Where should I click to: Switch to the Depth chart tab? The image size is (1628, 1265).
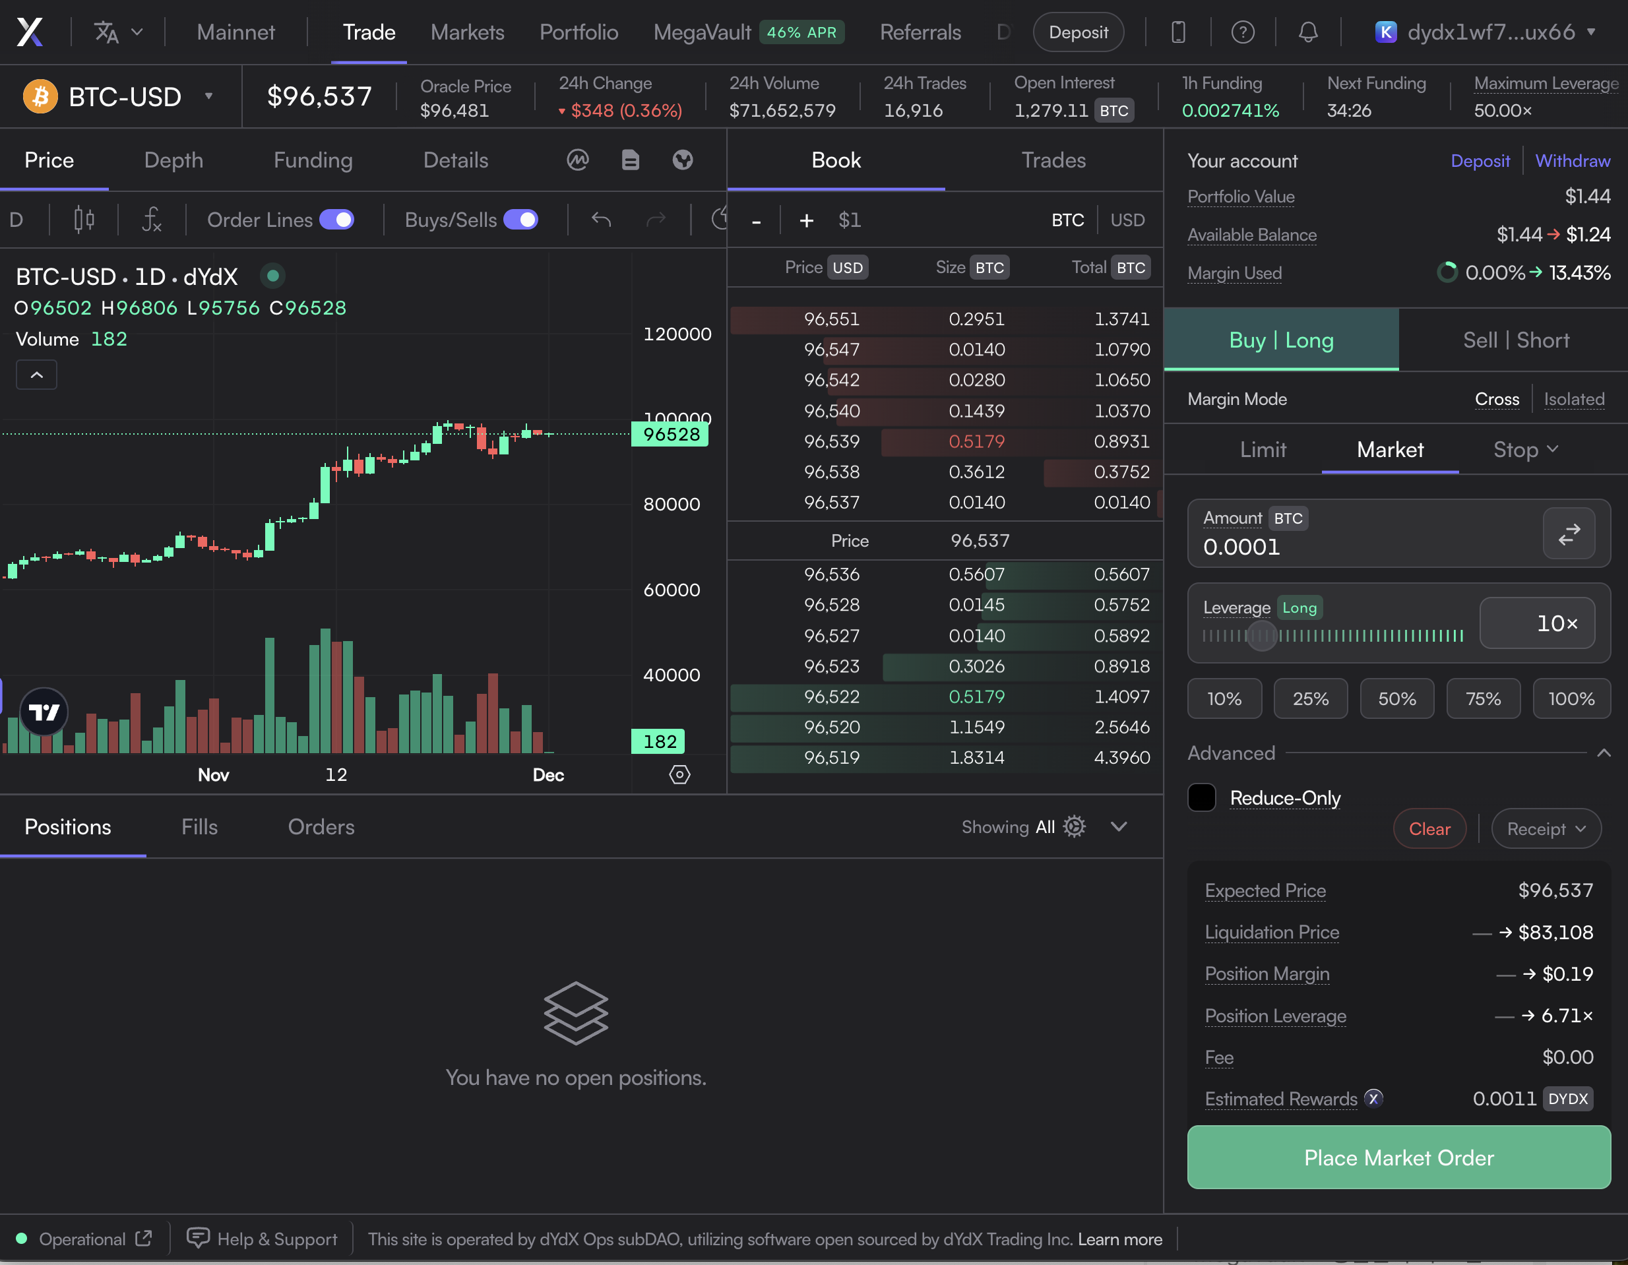[x=173, y=160]
